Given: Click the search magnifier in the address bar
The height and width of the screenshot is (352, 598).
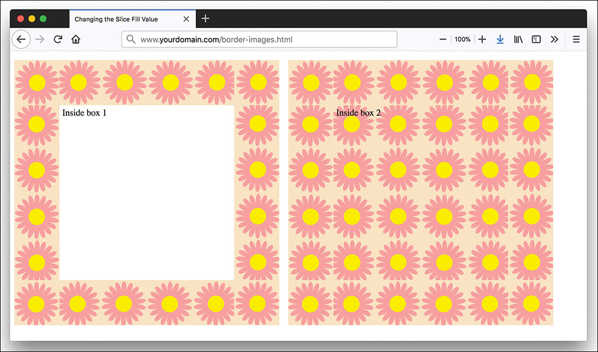Looking at the screenshot, I should [132, 39].
